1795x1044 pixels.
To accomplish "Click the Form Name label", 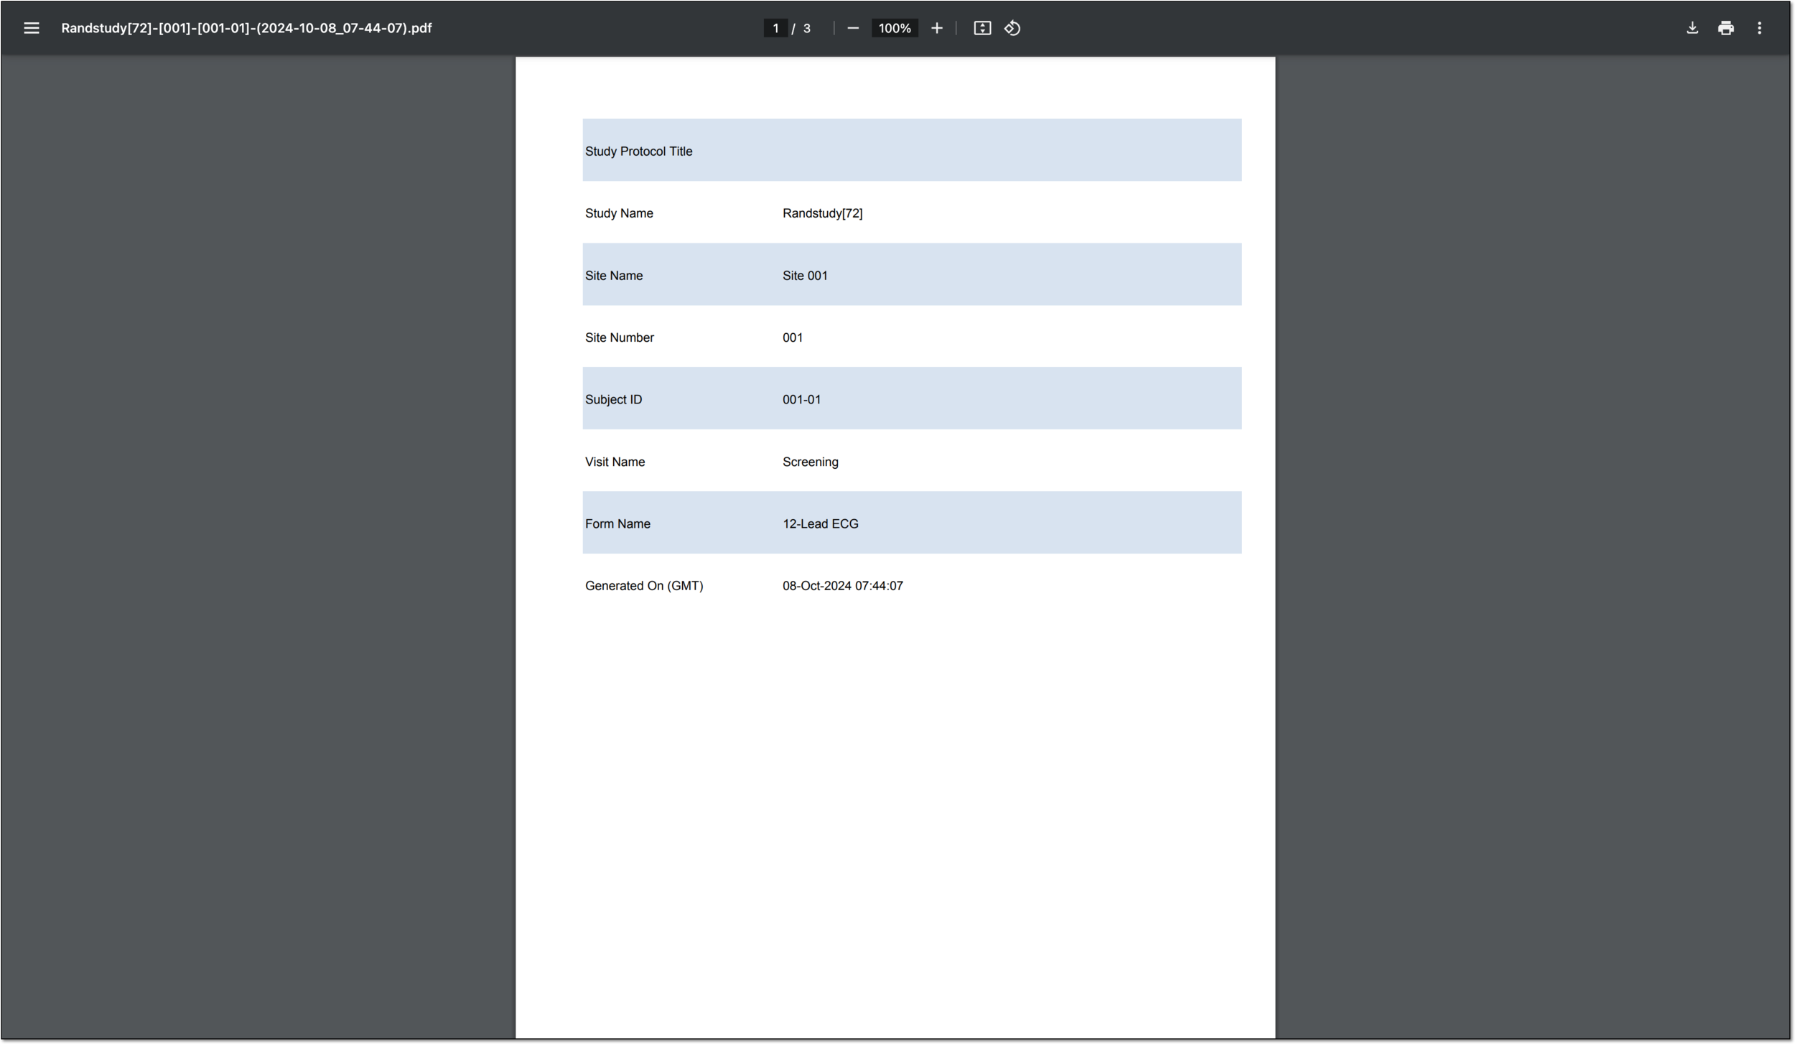I will [x=617, y=524].
